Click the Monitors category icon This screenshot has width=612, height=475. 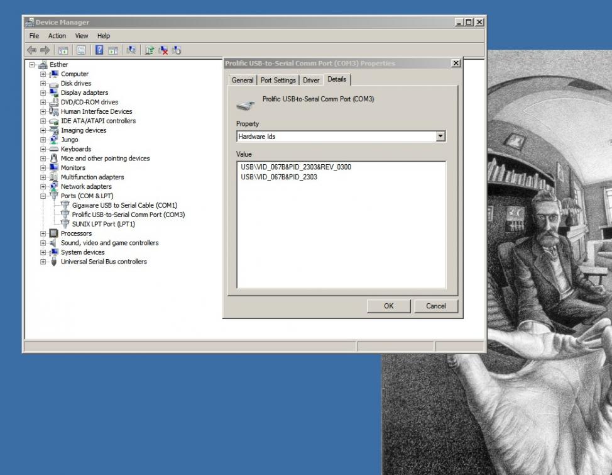point(54,168)
